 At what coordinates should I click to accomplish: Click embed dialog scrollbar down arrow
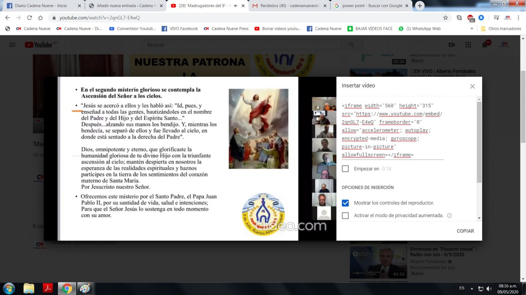pyautogui.click(x=479, y=218)
